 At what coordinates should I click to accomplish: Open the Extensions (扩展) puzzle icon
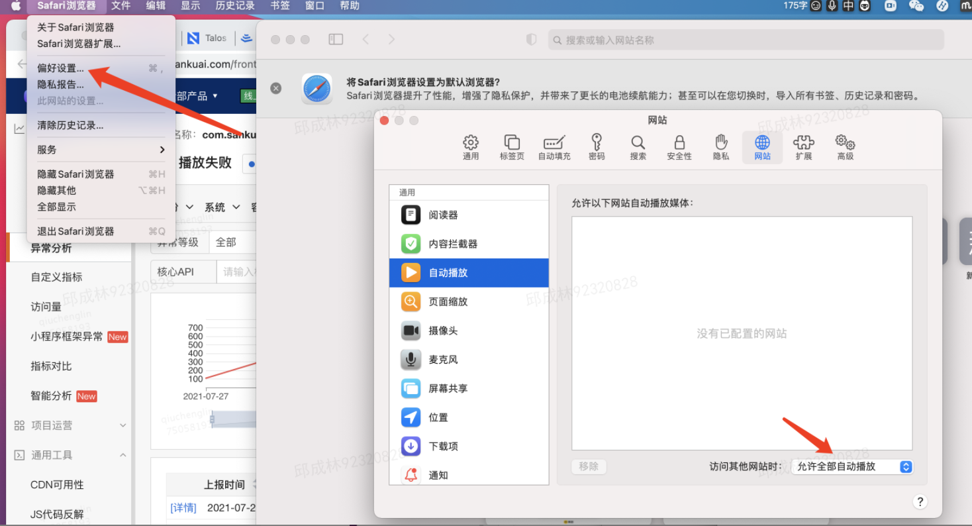tap(803, 147)
